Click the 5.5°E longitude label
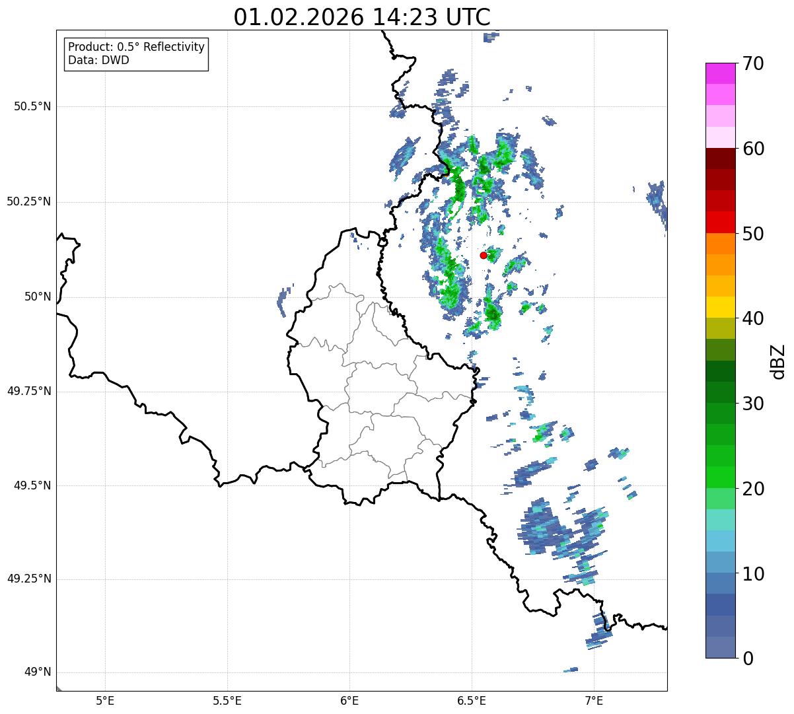Image resolution: width=794 pixels, height=714 pixels. pyautogui.click(x=227, y=700)
